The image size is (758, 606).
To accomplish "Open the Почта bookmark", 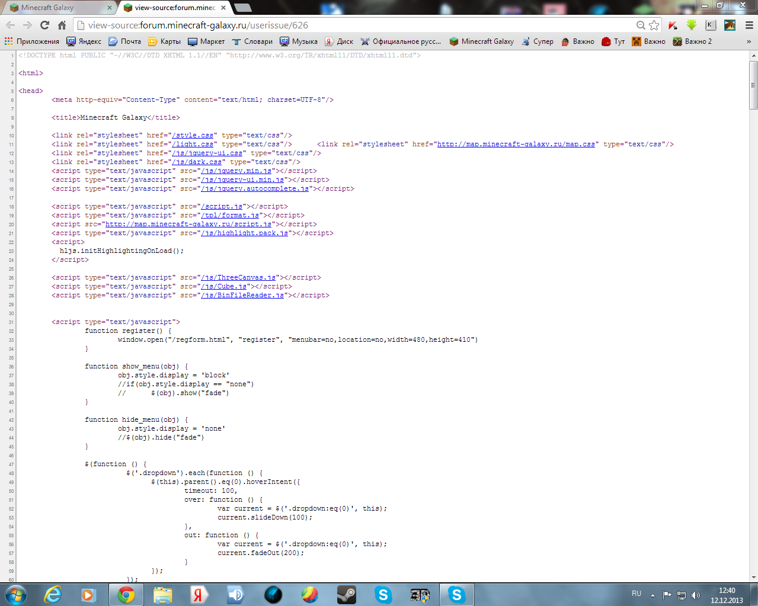I will pyautogui.click(x=125, y=41).
